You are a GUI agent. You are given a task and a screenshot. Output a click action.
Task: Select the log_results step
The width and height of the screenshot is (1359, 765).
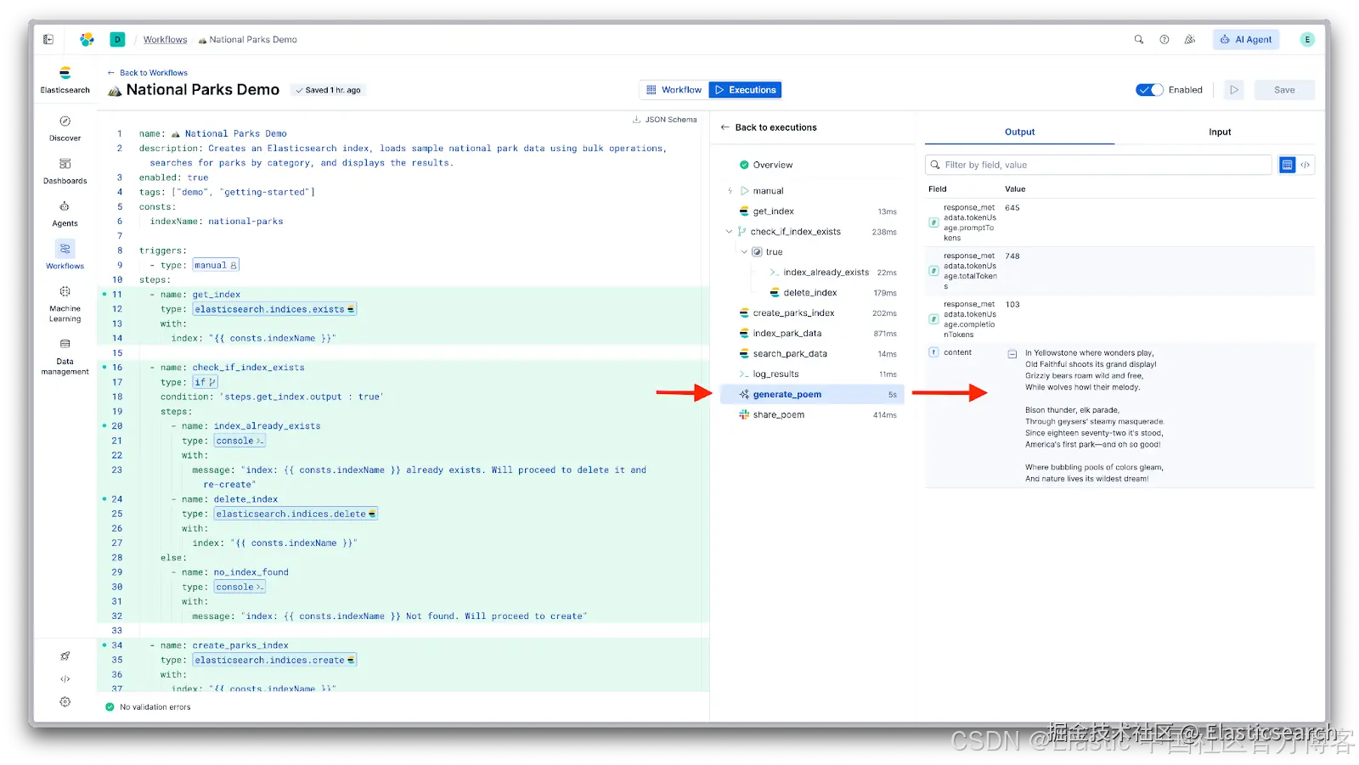coord(812,374)
